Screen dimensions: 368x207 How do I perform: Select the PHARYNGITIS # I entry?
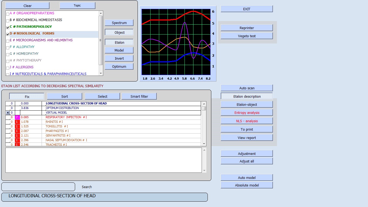point(103,131)
